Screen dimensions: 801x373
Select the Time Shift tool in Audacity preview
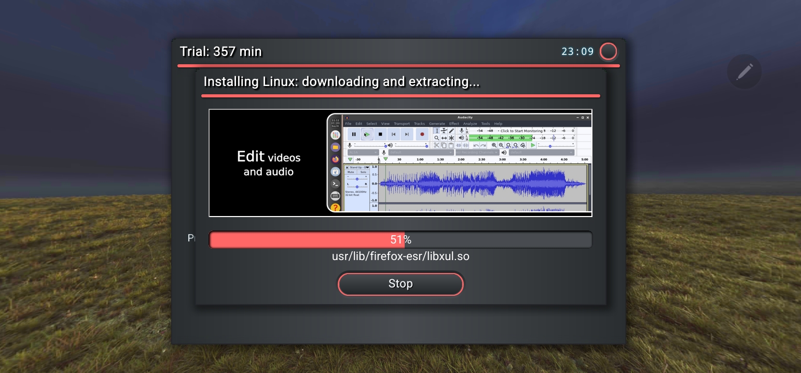click(x=444, y=138)
